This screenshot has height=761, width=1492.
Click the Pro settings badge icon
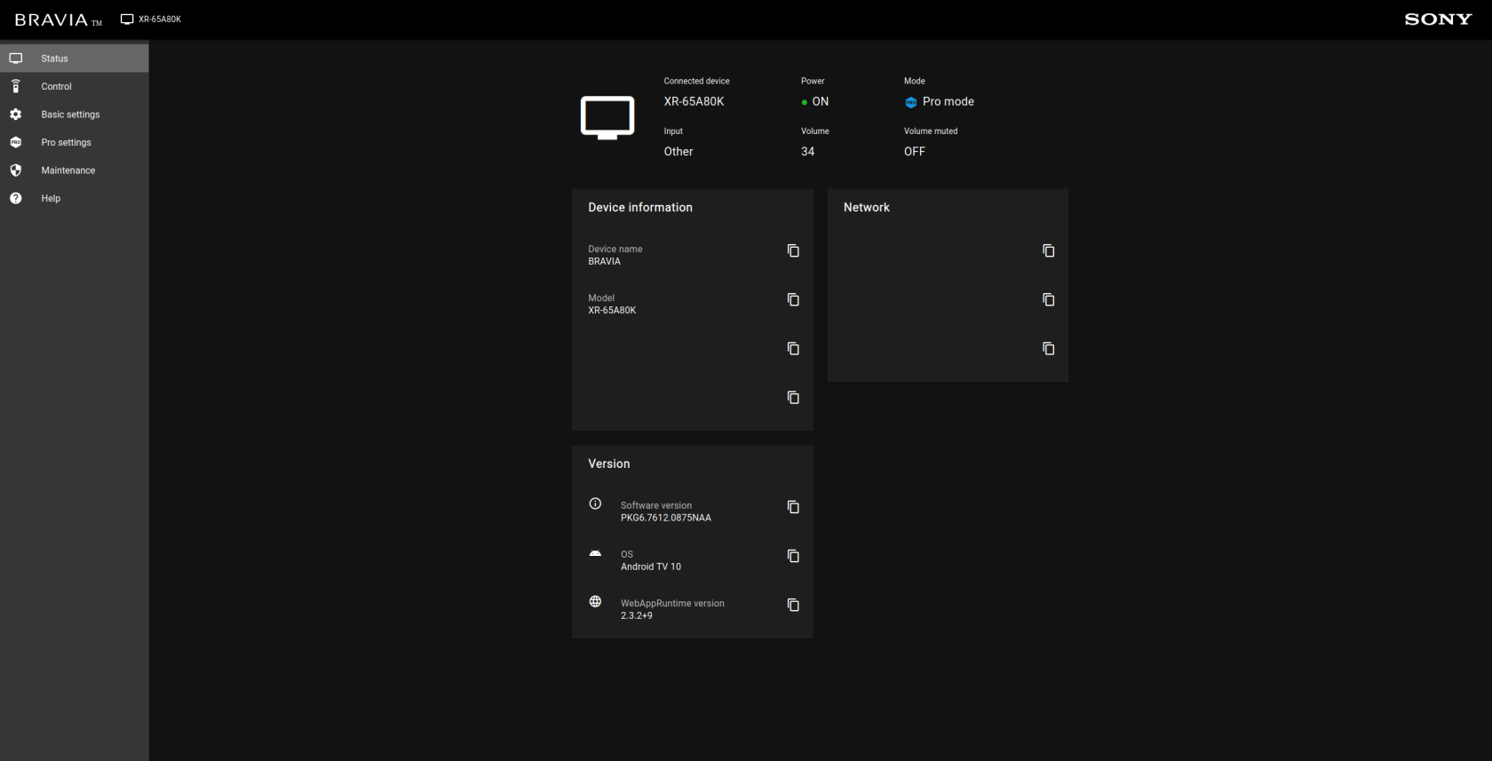click(x=16, y=142)
